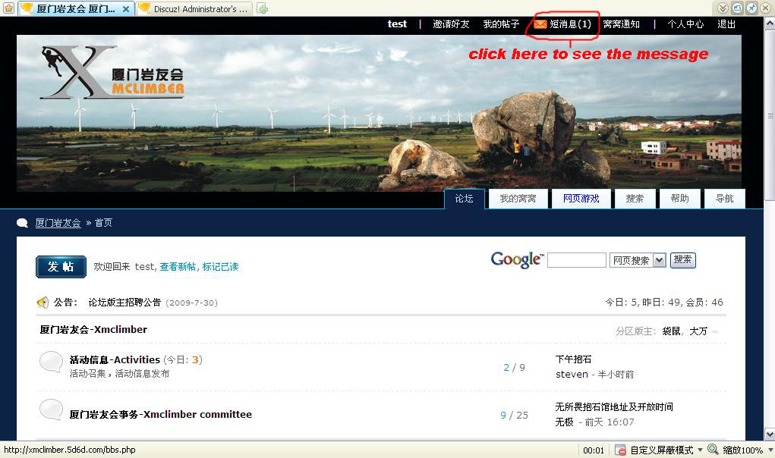The width and height of the screenshot is (775, 458).
Task: Collapse the 厦门岩友会-Xmclimber category section
Action: click(715, 331)
